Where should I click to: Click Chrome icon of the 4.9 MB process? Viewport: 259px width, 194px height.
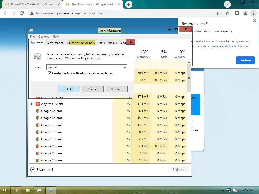tap(38, 146)
